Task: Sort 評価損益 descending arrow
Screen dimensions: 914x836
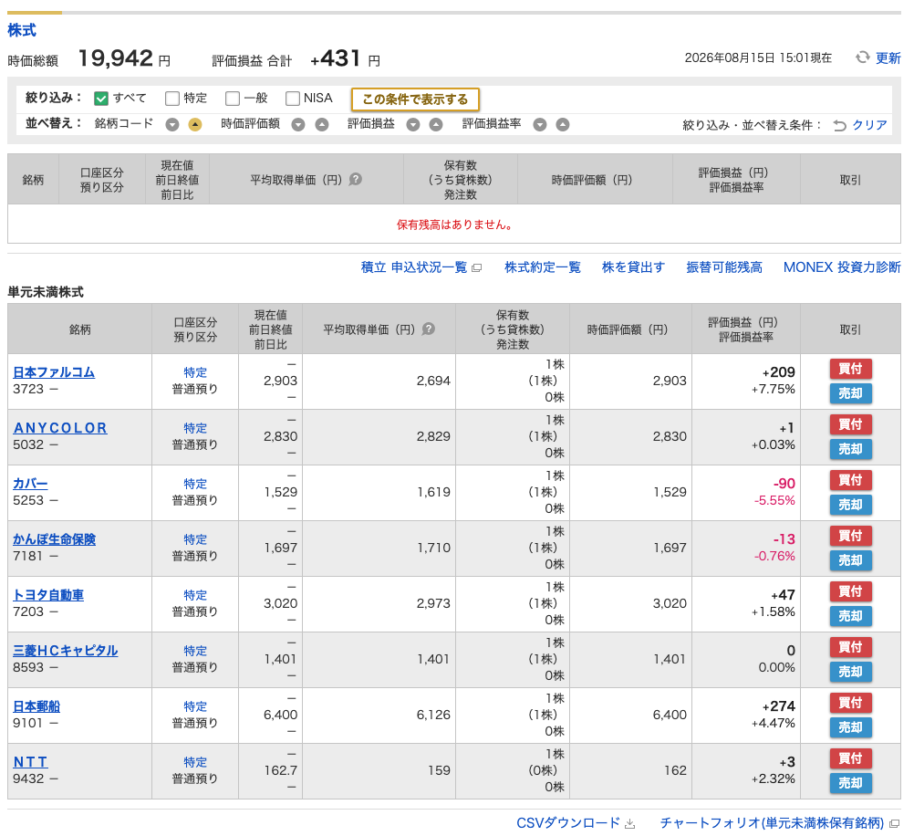Action: [412, 125]
